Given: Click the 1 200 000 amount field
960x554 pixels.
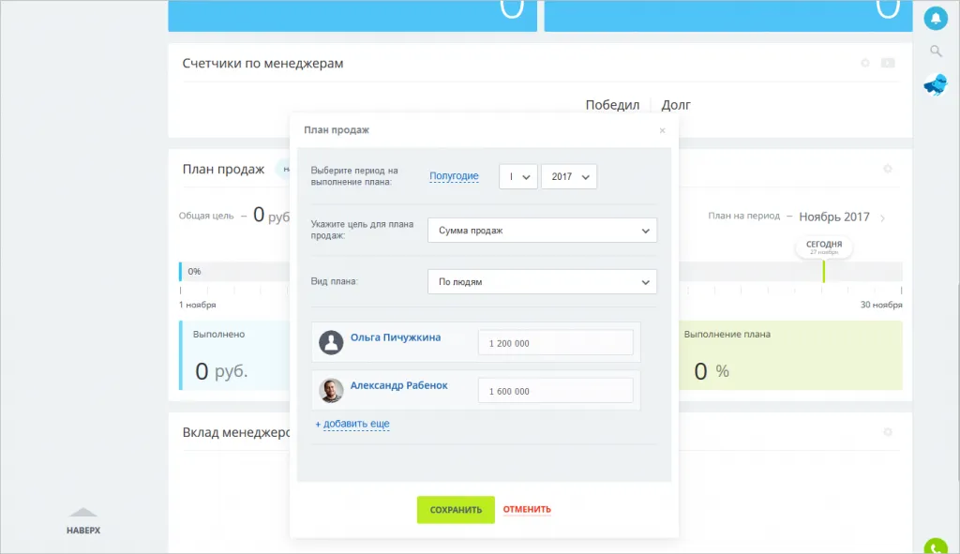Looking at the screenshot, I should click(555, 343).
